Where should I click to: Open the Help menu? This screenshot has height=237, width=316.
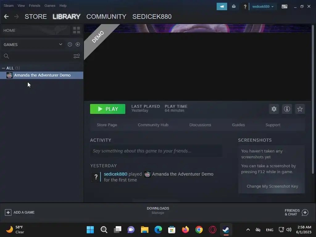coord(63,6)
